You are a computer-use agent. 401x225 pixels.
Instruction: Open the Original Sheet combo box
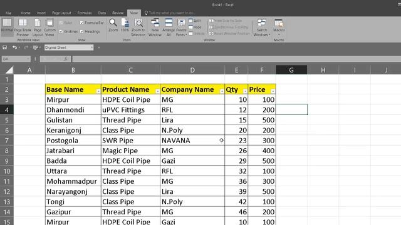click(x=69, y=47)
